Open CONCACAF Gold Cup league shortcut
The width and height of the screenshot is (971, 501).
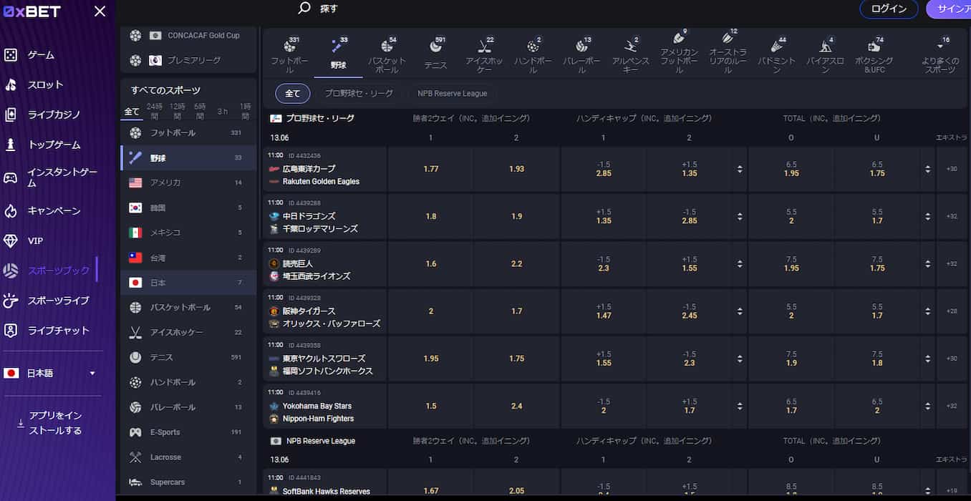[x=188, y=35]
